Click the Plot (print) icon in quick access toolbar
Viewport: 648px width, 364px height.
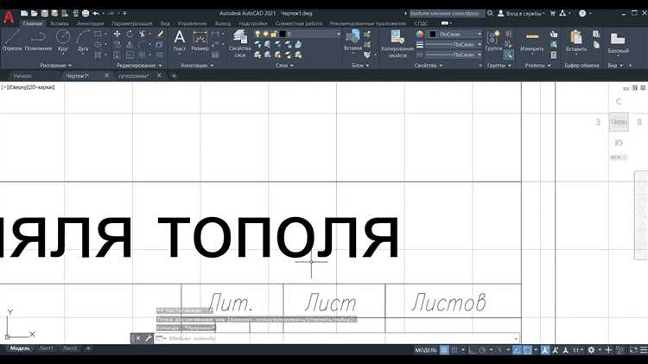(x=86, y=13)
